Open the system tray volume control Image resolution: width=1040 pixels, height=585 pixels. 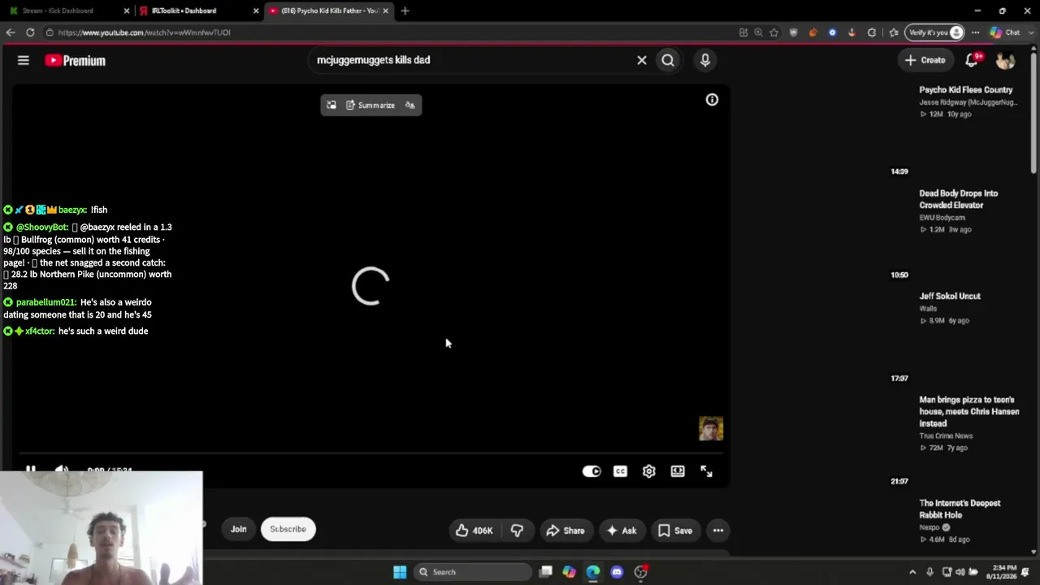point(960,572)
